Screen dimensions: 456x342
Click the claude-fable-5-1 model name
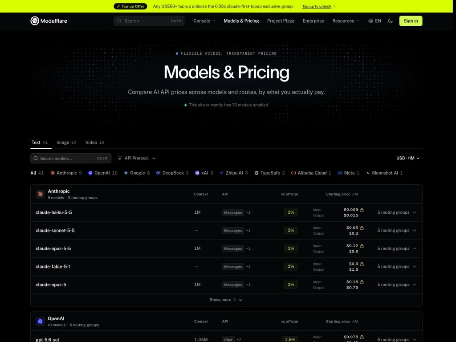pos(53,266)
